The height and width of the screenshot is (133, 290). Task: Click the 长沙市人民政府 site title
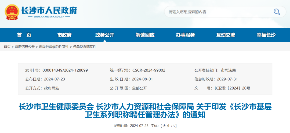point(49,10)
